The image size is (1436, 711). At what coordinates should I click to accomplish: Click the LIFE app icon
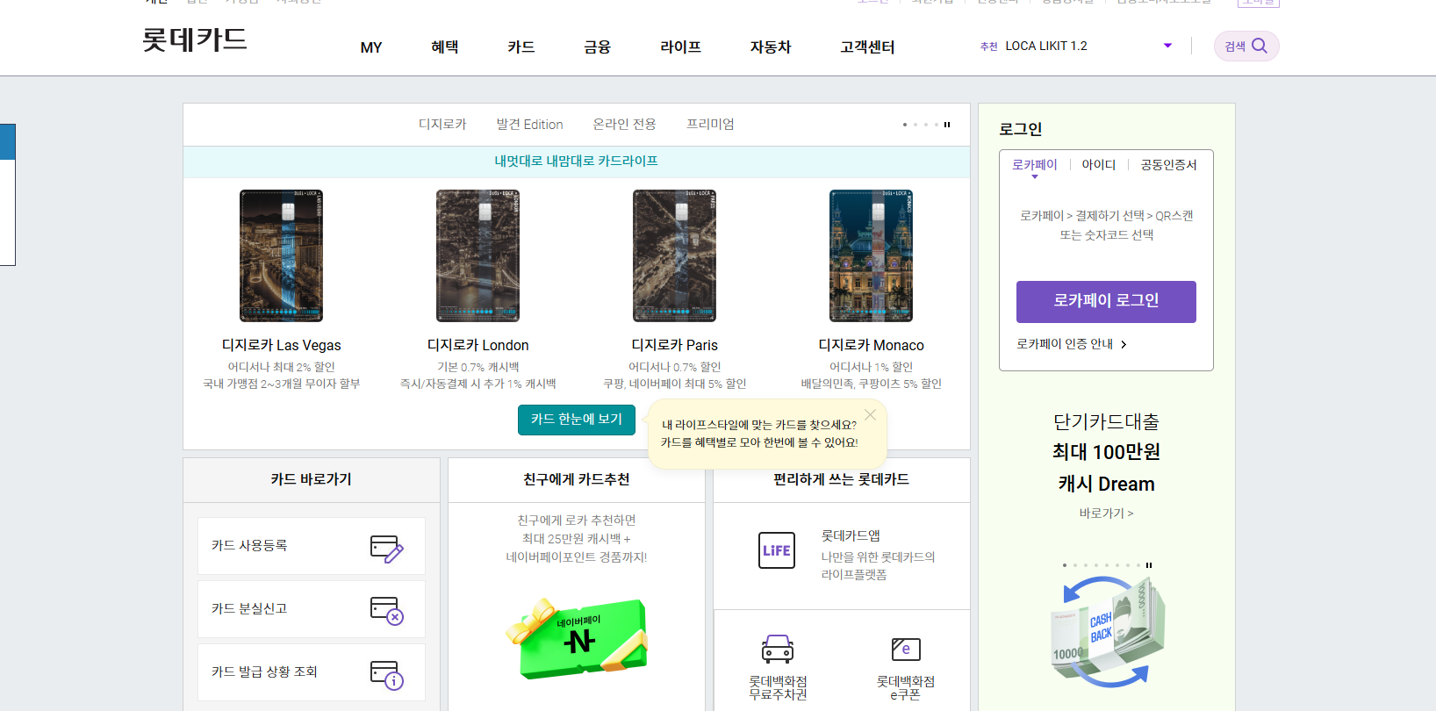[777, 550]
